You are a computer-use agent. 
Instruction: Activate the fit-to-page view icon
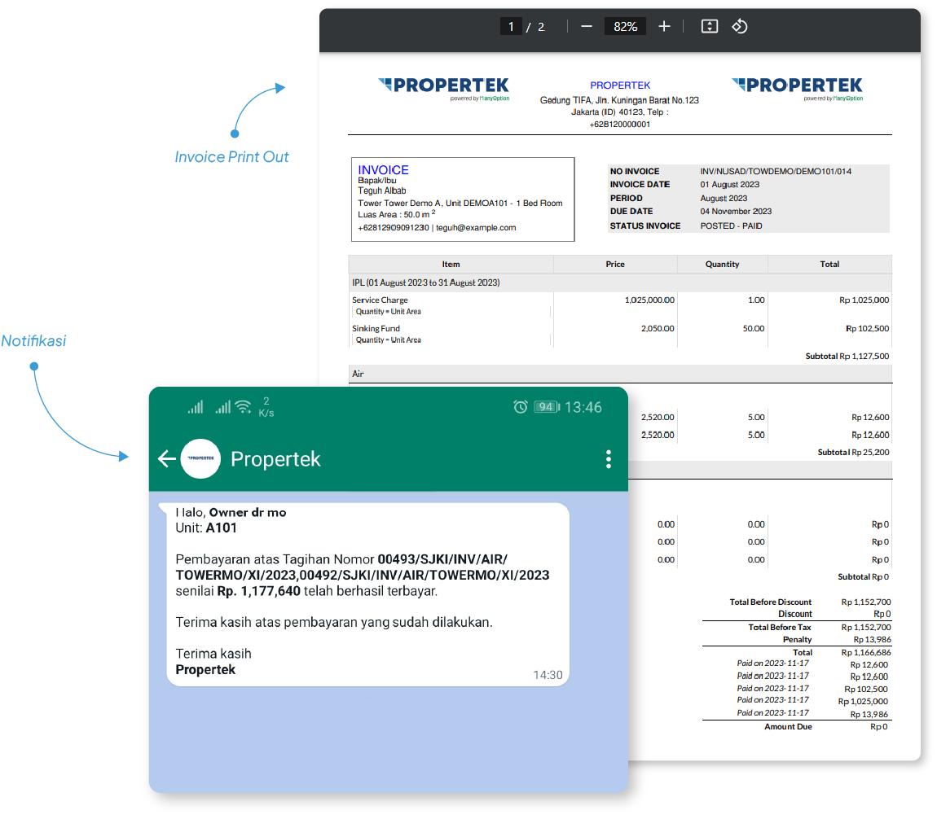[709, 25]
